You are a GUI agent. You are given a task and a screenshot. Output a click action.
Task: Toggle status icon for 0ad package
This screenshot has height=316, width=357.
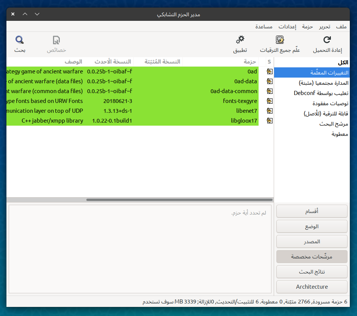(x=270, y=72)
